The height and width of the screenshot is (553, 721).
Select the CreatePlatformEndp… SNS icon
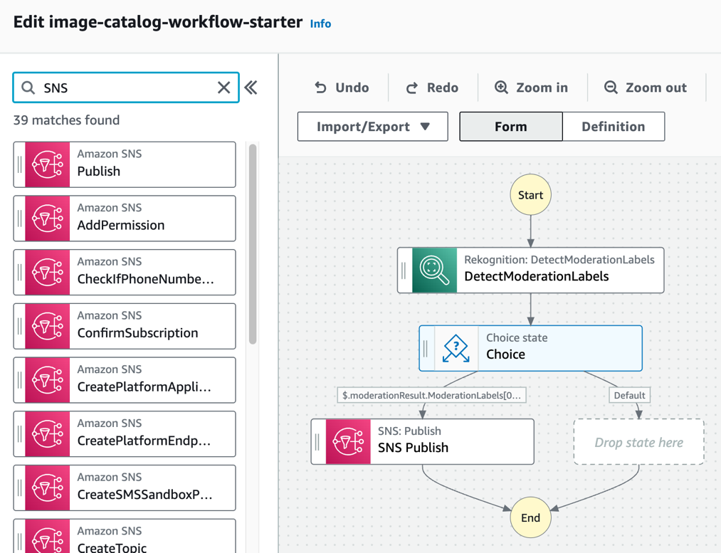tap(48, 434)
